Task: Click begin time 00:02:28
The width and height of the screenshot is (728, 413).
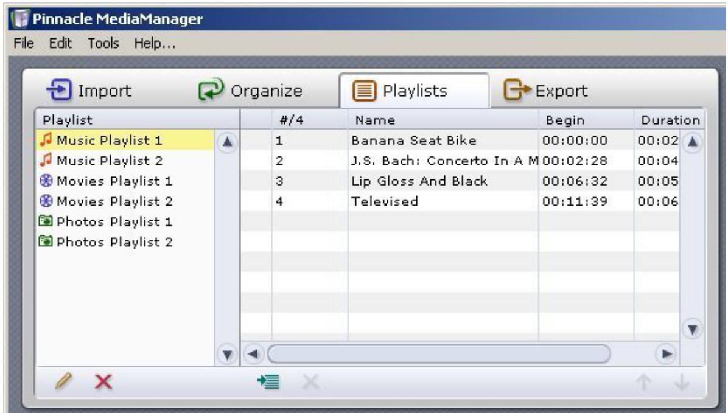Action: (575, 161)
